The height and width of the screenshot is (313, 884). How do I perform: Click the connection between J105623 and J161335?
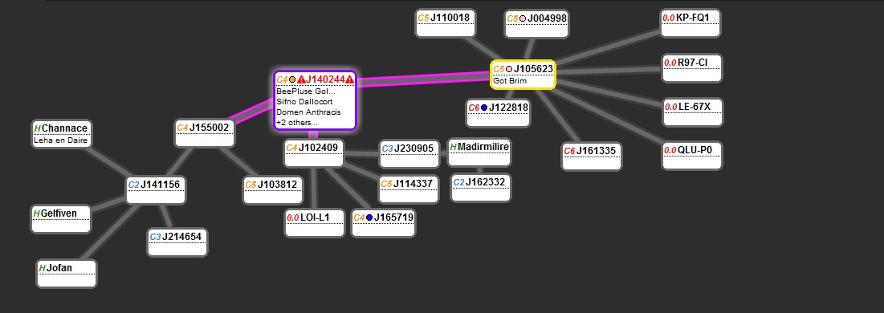coord(557,116)
